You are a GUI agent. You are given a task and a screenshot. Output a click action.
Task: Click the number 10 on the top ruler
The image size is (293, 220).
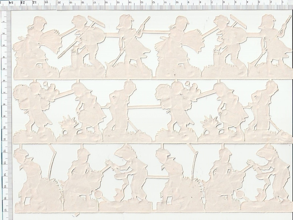point(177,2)
